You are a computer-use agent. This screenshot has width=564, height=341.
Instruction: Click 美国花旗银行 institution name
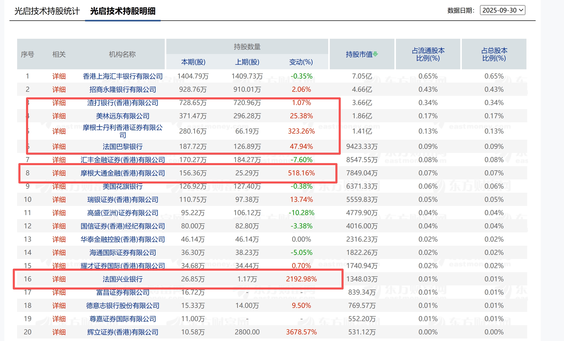(123, 186)
